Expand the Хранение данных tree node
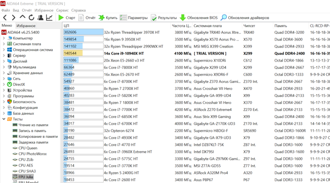330x183 pixels. 4,73
